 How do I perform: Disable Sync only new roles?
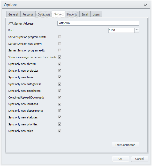pyautogui.click(x=60, y=131)
